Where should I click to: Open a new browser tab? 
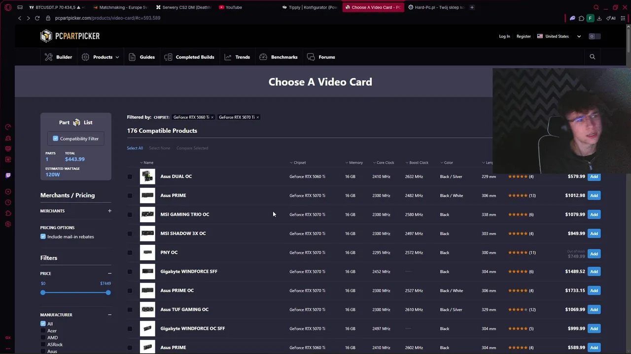pyautogui.click(x=472, y=7)
